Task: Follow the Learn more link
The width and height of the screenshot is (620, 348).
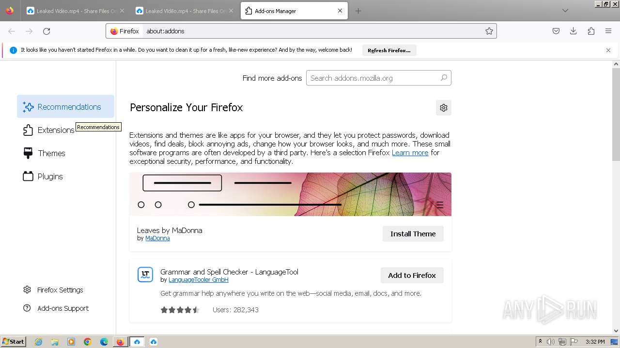Action: point(410,152)
